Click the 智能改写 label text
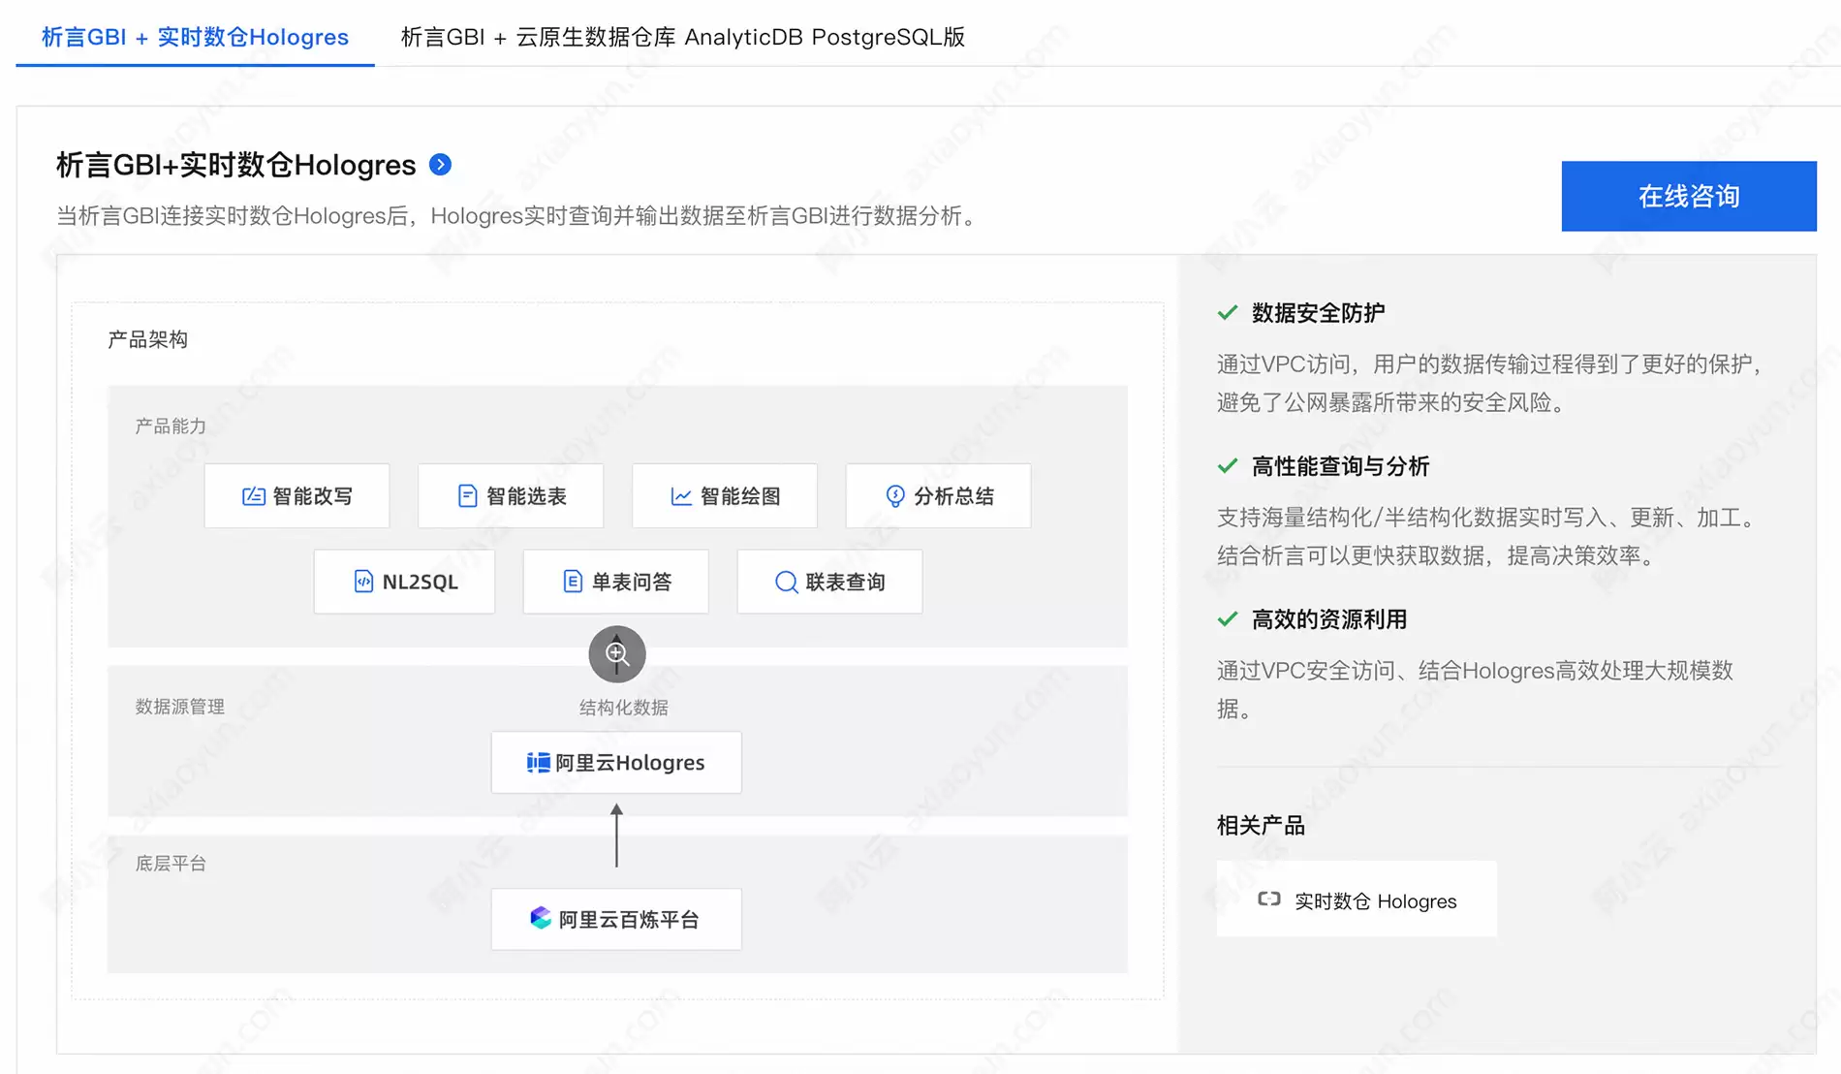Viewport: 1841px width, 1074px height. [312, 496]
